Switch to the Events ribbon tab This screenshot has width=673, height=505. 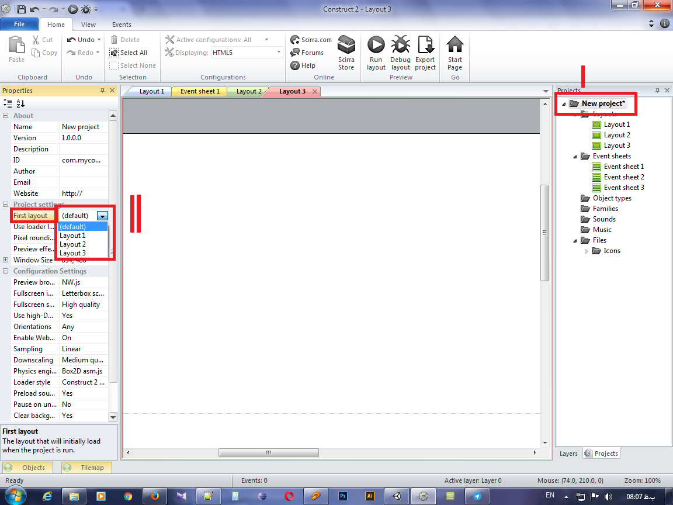pyautogui.click(x=122, y=25)
